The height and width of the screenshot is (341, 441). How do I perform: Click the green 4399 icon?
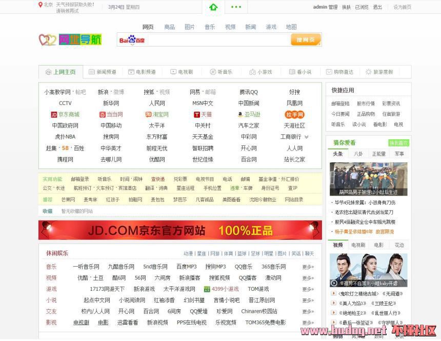tap(207, 289)
